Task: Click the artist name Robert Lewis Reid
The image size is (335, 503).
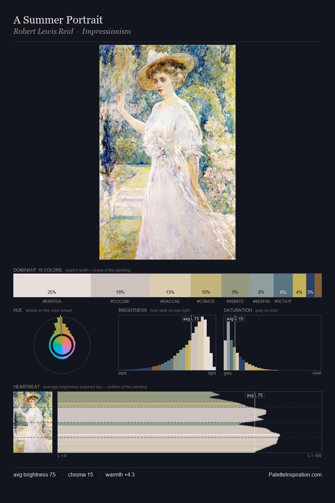Action: click(x=43, y=32)
